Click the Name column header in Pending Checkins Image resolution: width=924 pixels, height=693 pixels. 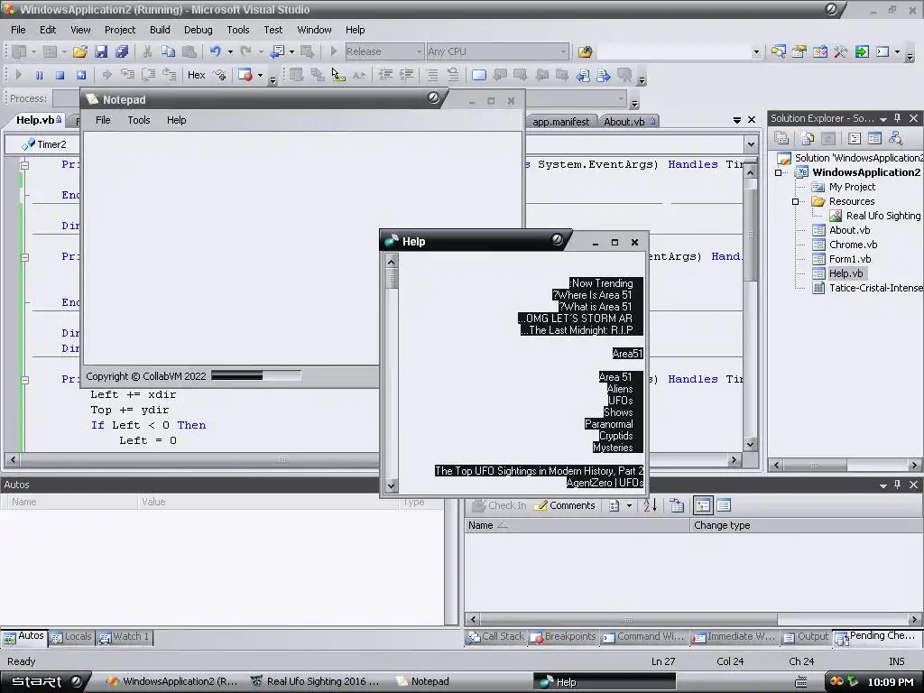click(x=577, y=526)
